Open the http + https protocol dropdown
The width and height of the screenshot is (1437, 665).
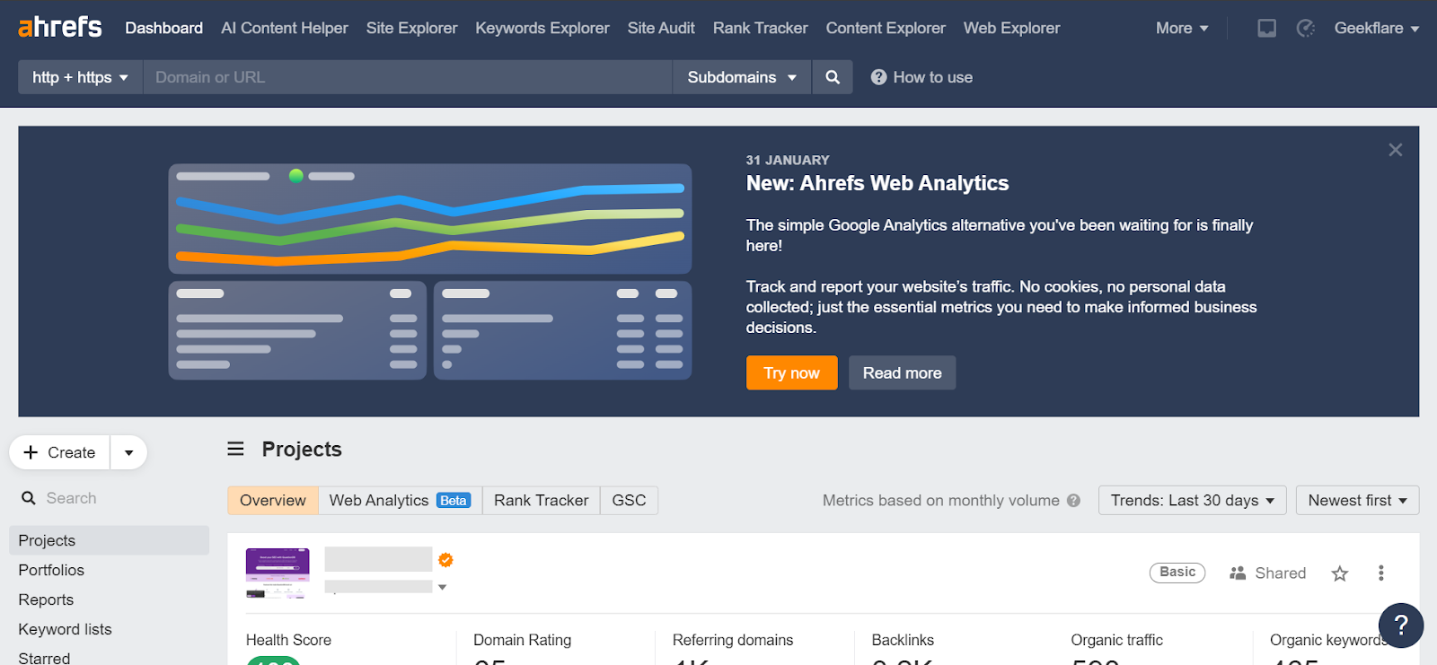point(80,77)
